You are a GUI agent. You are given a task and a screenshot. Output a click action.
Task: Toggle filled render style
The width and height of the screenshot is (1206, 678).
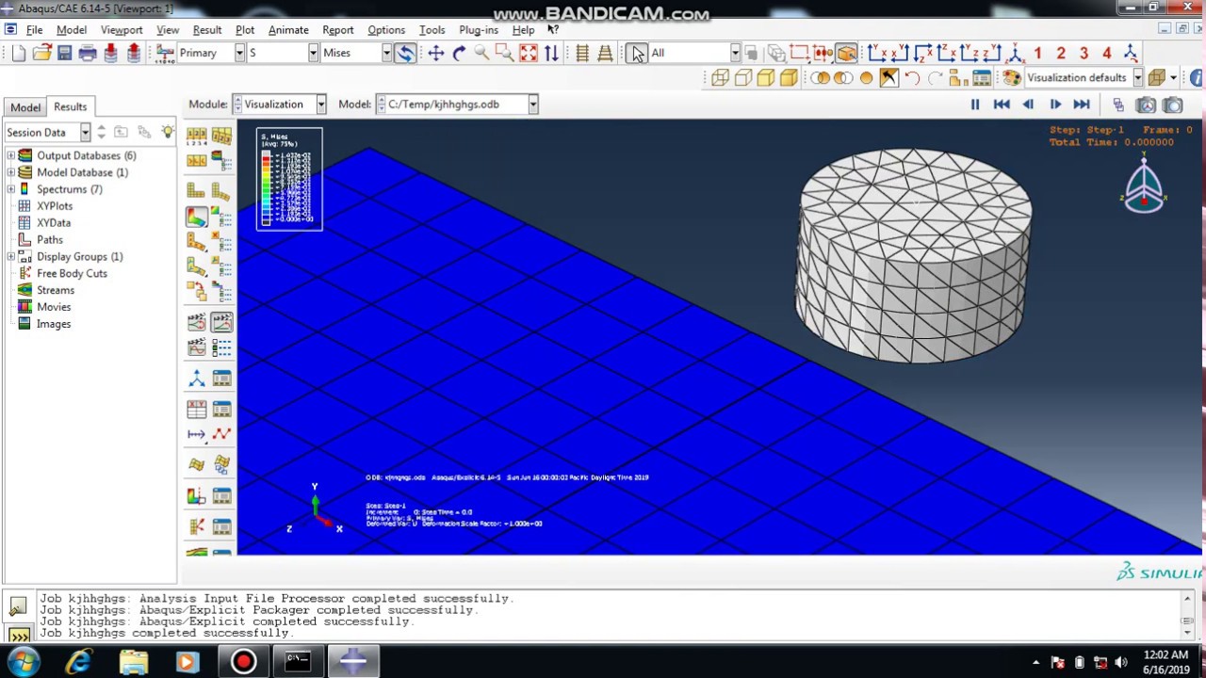pyautogui.click(x=765, y=78)
